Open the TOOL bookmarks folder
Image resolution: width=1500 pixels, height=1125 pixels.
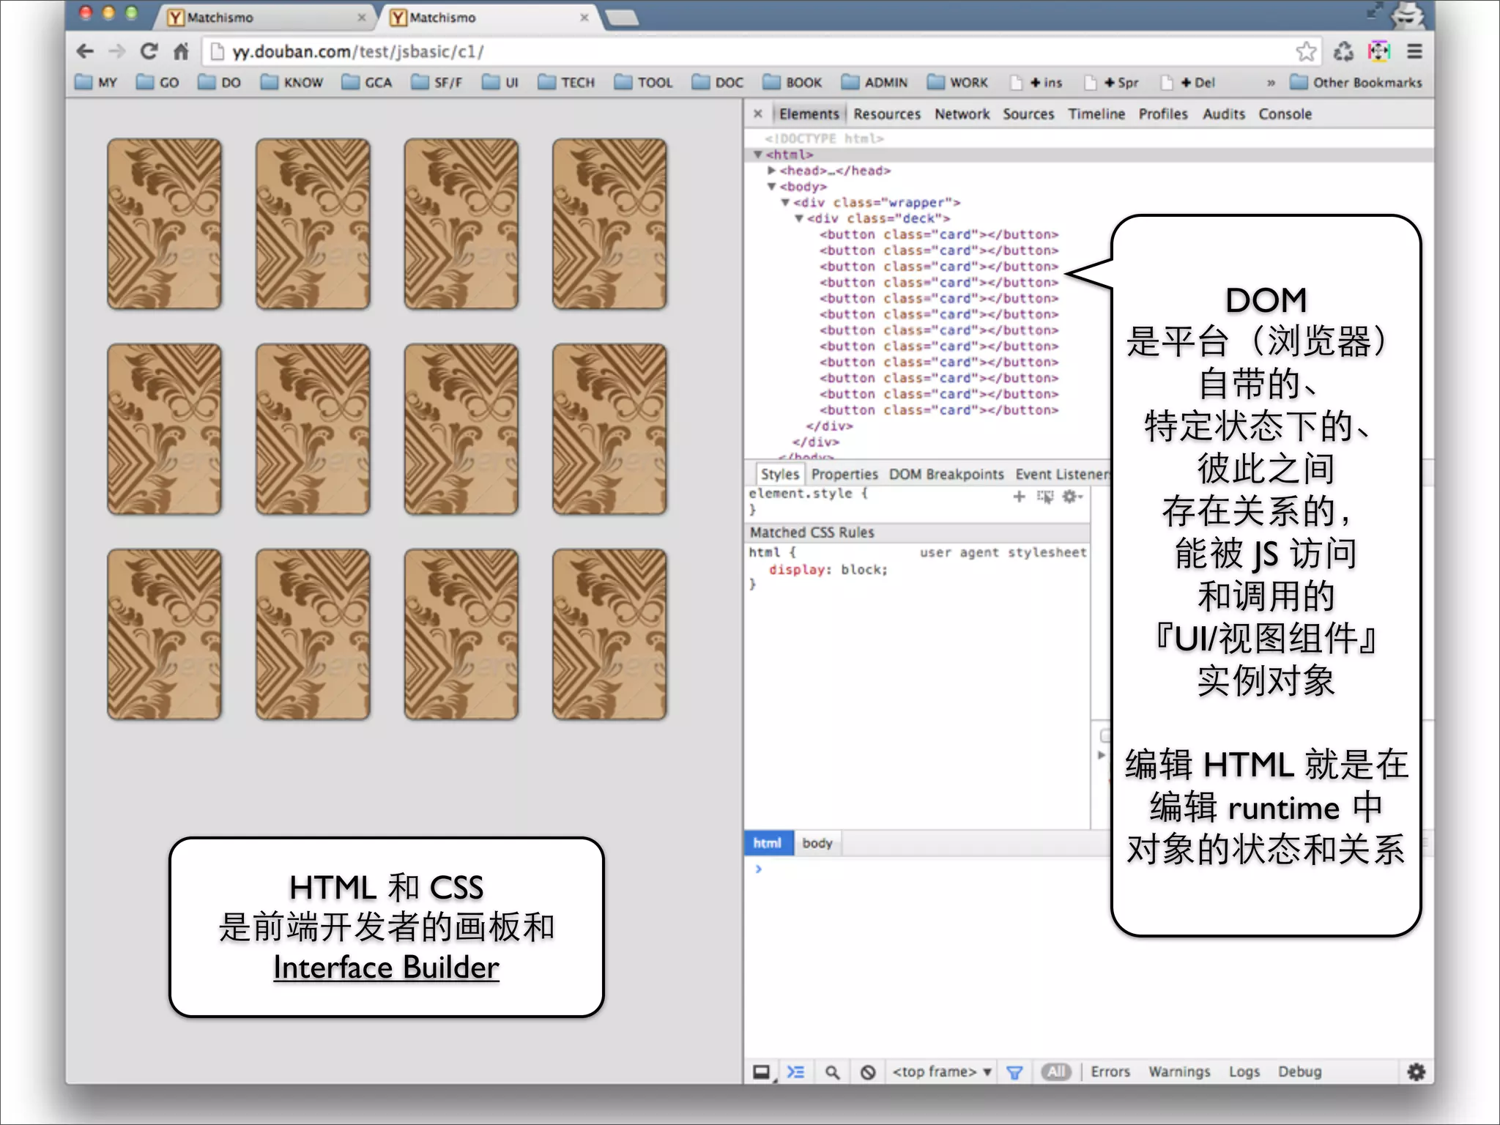click(x=643, y=82)
